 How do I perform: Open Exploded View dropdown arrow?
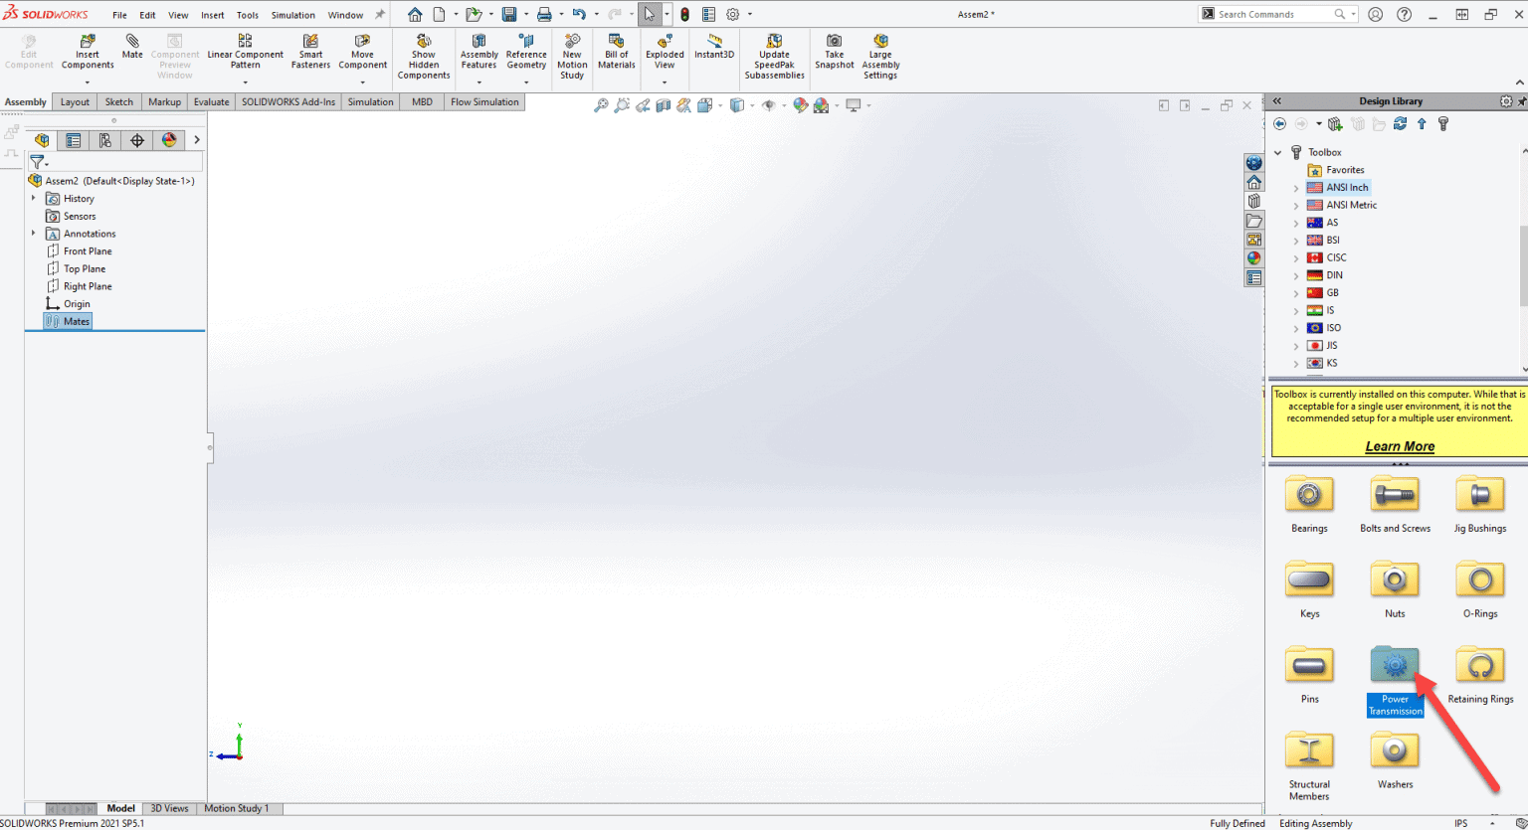tap(665, 82)
